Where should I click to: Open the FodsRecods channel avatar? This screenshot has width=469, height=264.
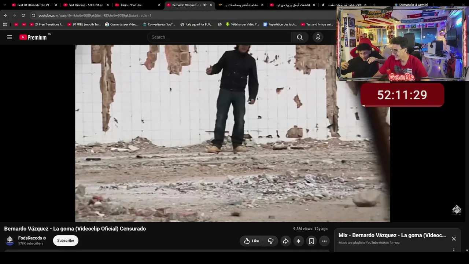[10, 241]
